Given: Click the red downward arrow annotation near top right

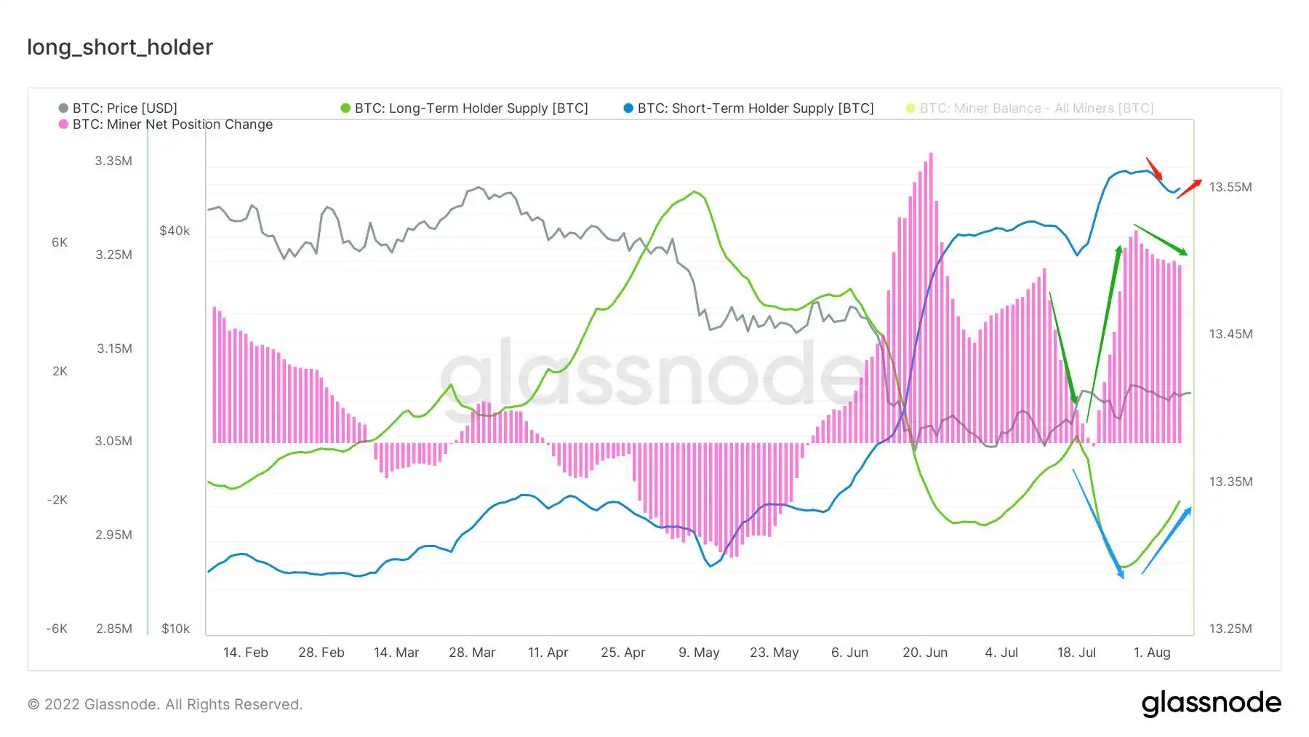Looking at the screenshot, I should [x=1154, y=168].
